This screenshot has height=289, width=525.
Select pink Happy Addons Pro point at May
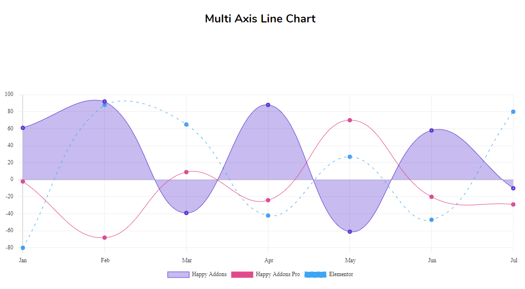[x=350, y=120]
